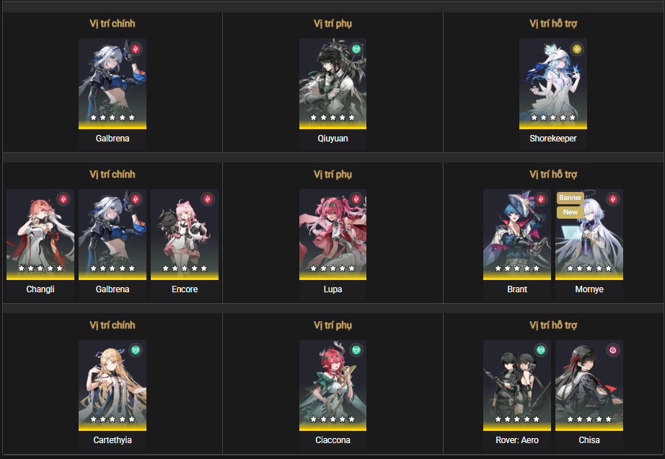Select the Rover: Aero character card
The height and width of the screenshot is (459, 665).
tap(517, 395)
